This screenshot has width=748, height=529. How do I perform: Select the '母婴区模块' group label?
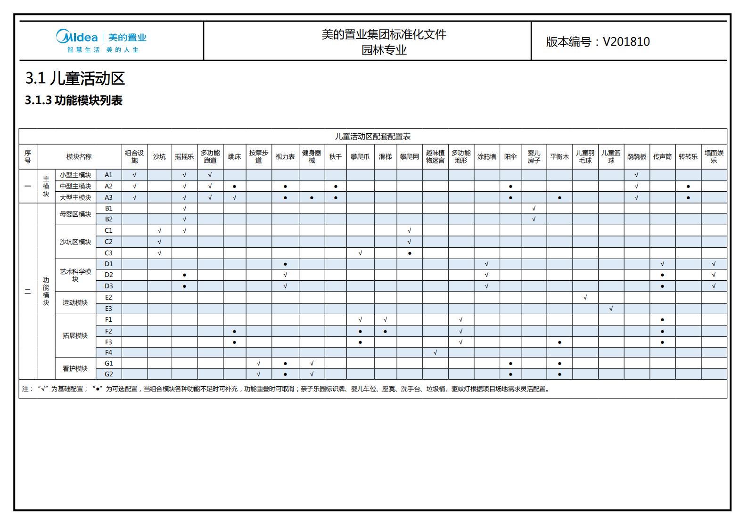click(75, 214)
